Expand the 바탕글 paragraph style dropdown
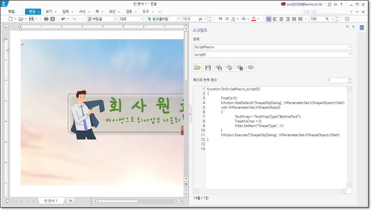 pos(115,19)
